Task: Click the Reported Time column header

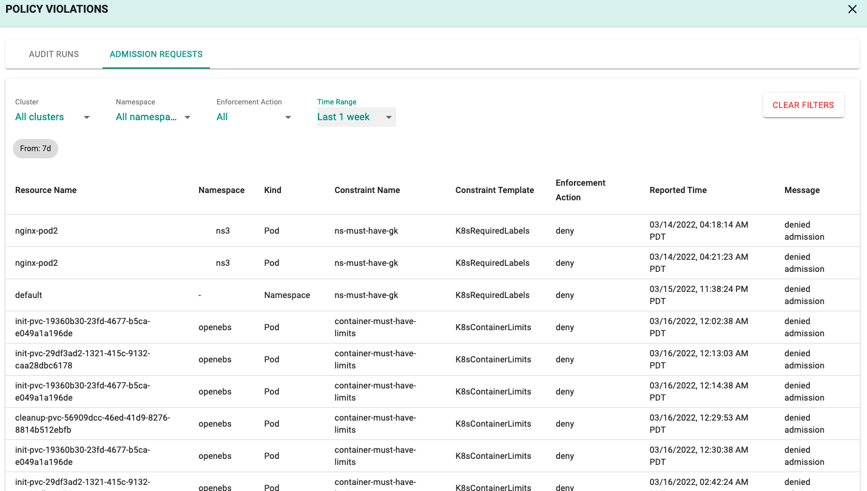Action: click(x=678, y=190)
